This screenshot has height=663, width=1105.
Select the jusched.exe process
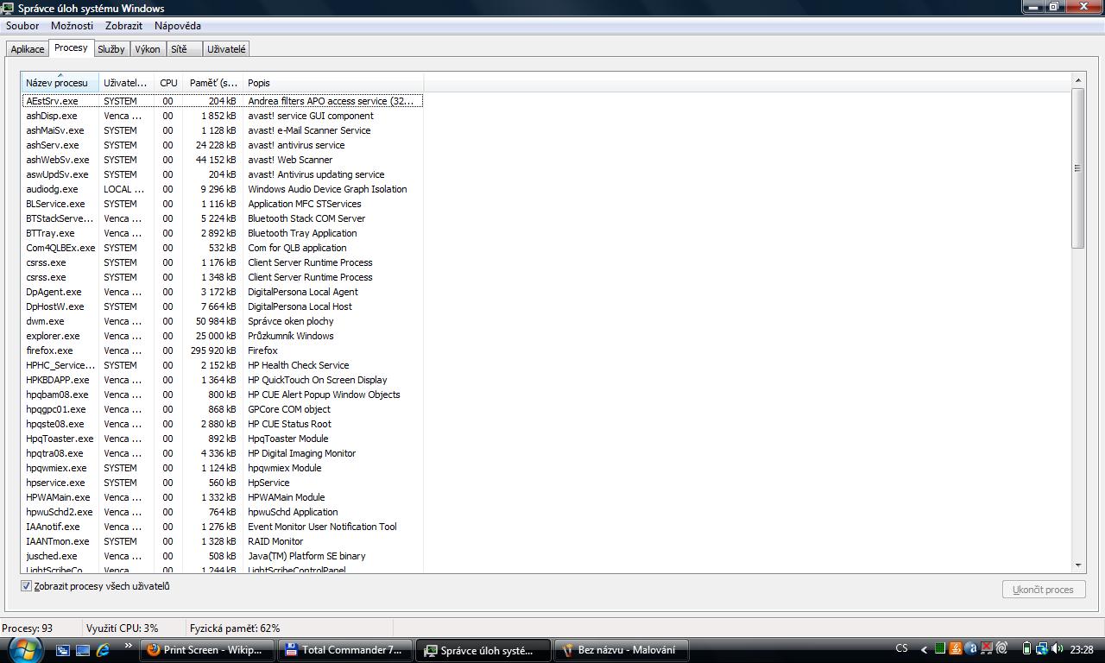222,556
